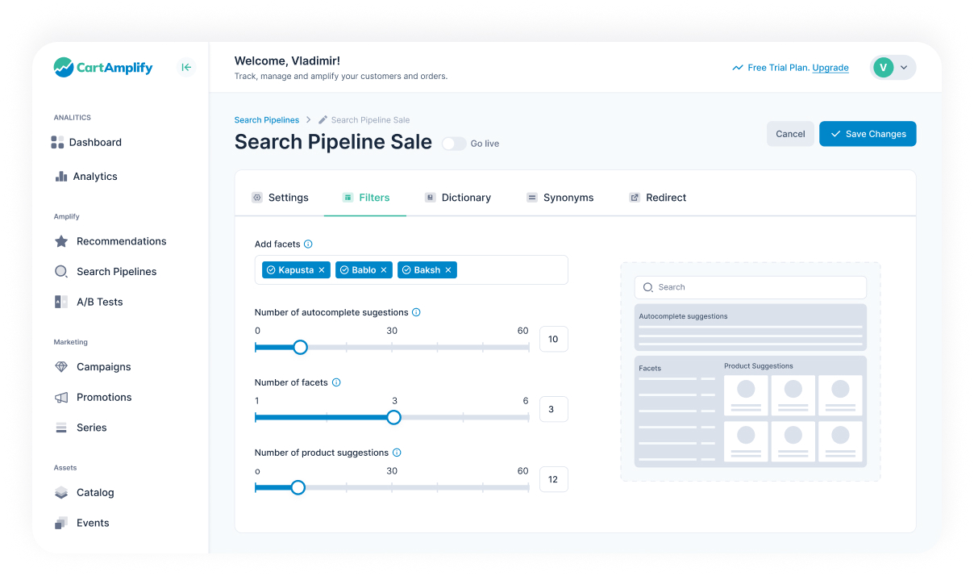
Task: Click the Dashboard grid icon in sidebar
Action: coord(57,143)
